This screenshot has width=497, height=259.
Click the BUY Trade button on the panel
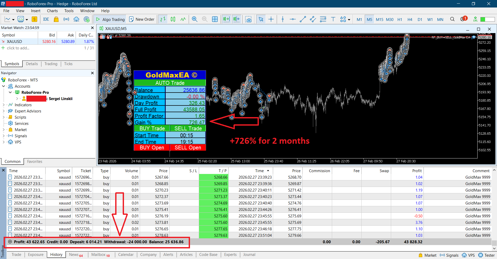tap(152, 128)
